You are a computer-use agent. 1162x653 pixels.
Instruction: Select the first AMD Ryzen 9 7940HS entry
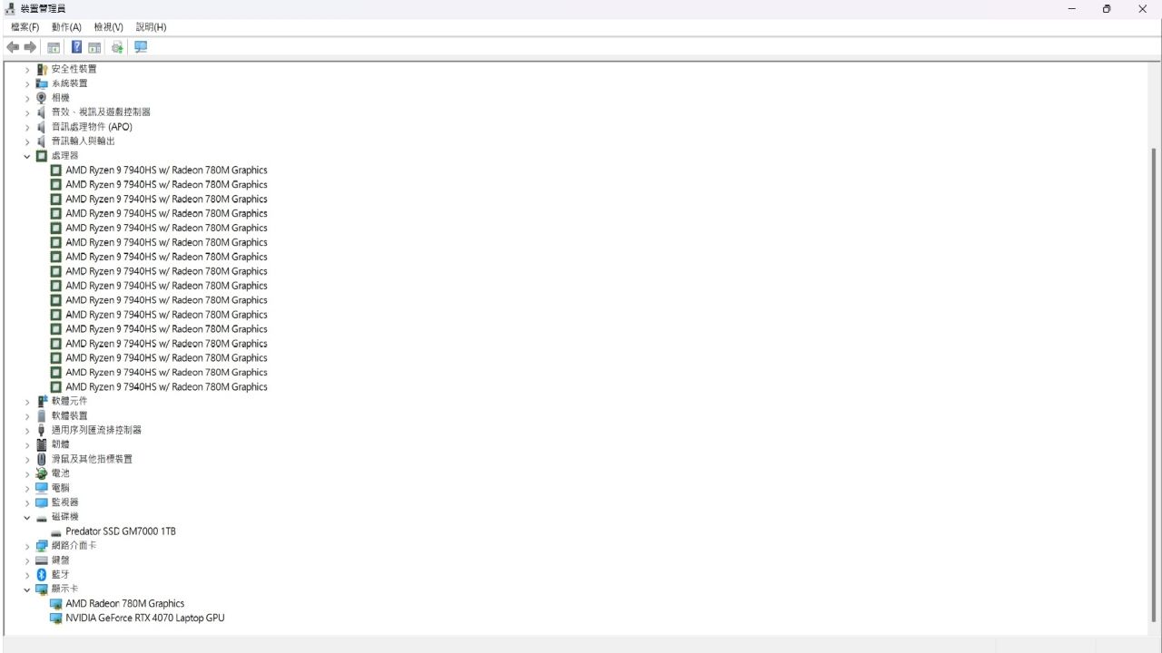coord(166,171)
